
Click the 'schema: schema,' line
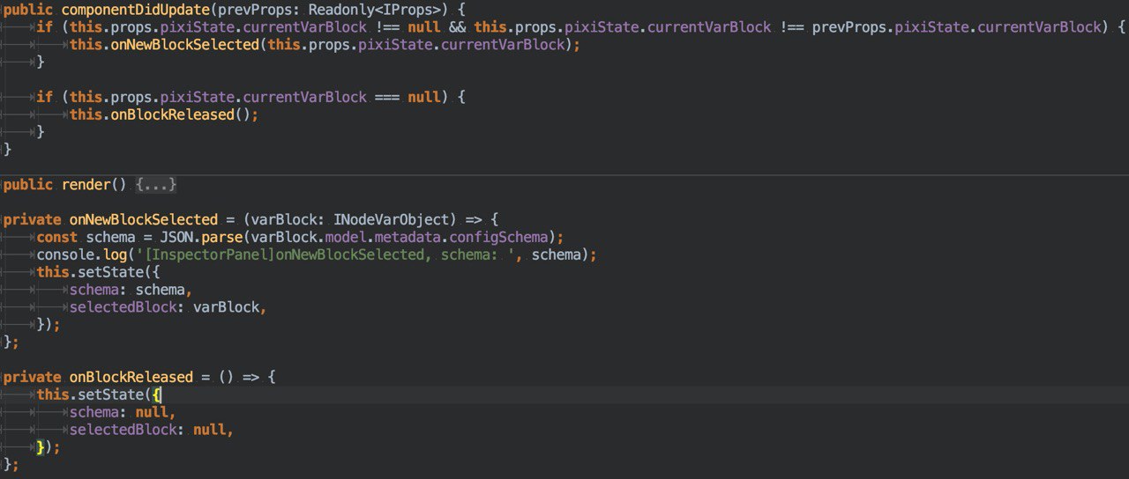pos(131,290)
